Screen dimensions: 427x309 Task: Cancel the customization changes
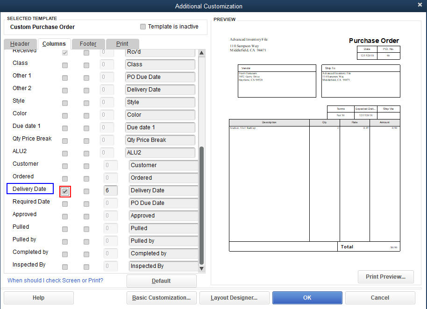pyautogui.click(x=380, y=298)
